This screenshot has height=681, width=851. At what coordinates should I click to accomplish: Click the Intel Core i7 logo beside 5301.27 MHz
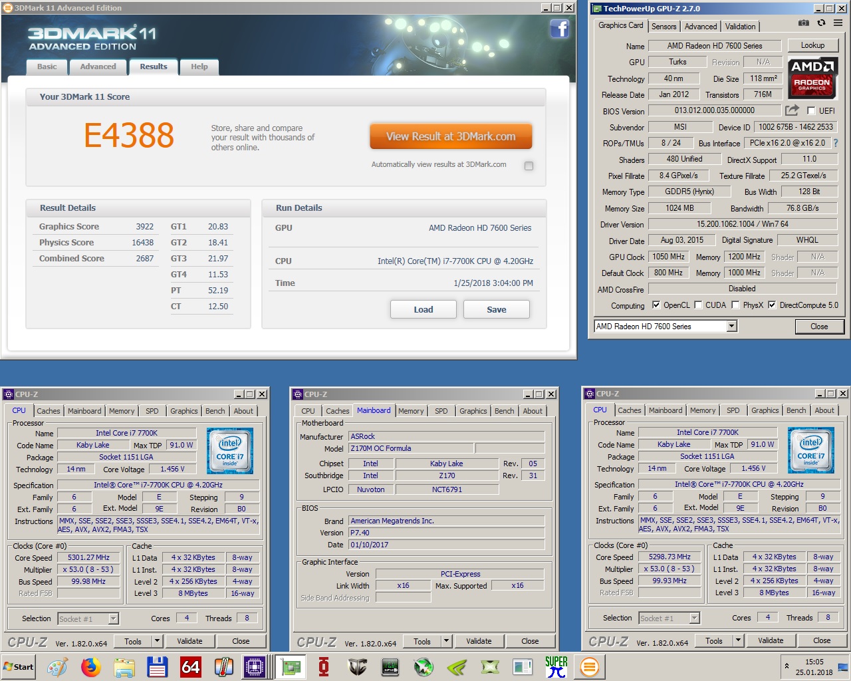(x=230, y=450)
